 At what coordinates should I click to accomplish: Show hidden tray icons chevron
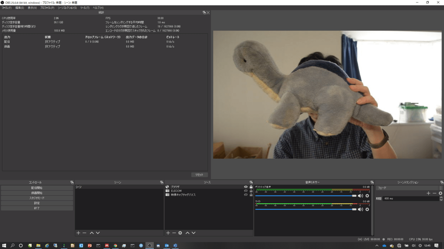coord(377,245)
